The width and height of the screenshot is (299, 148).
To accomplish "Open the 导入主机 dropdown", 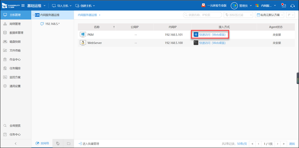I will pyautogui.click(x=62, y=6).
